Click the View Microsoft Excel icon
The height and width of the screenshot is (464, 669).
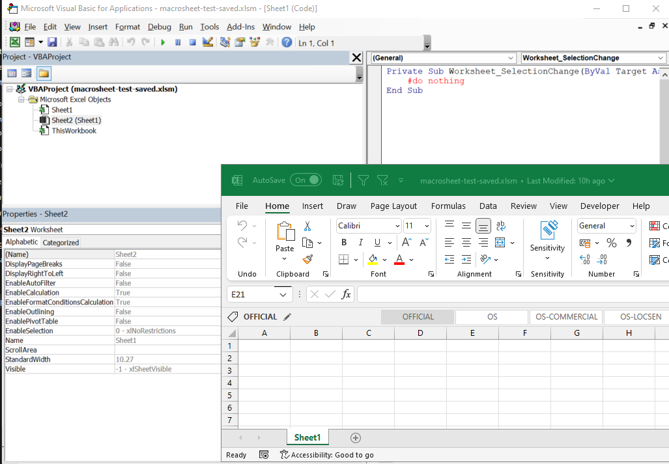coord(14,41)
